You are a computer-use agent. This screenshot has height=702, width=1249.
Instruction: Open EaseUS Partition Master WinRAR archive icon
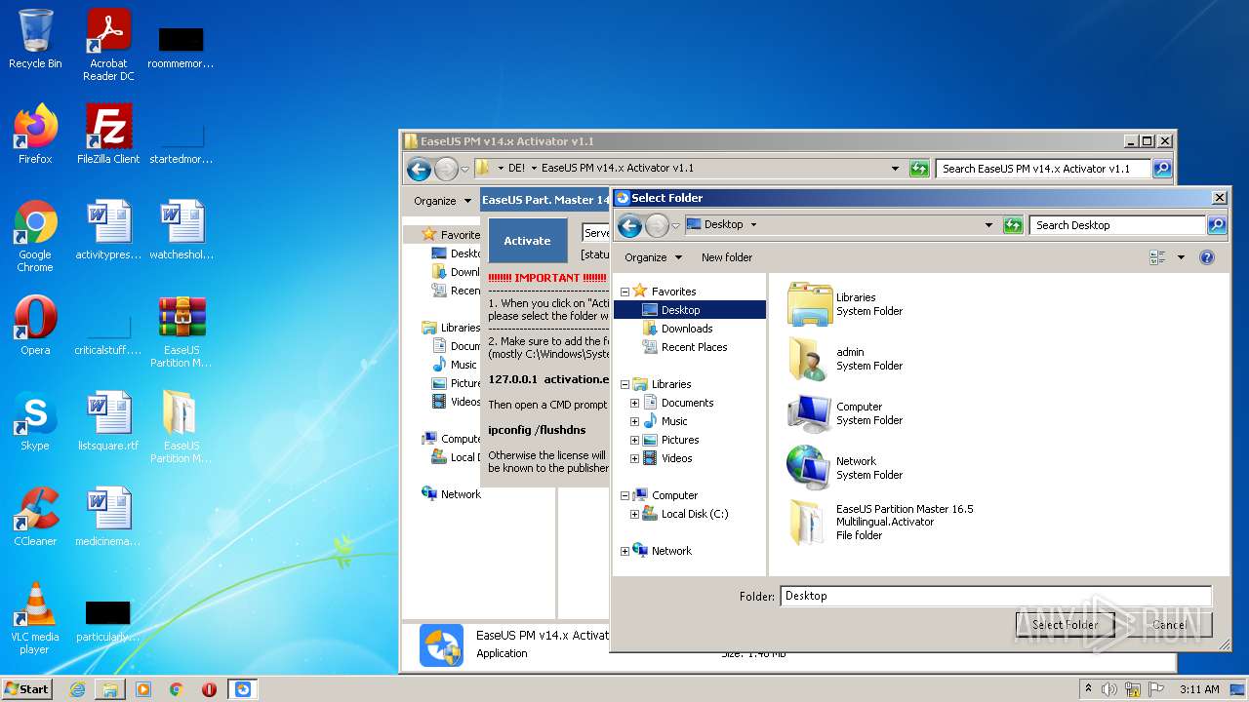click(x=181, y=331)
